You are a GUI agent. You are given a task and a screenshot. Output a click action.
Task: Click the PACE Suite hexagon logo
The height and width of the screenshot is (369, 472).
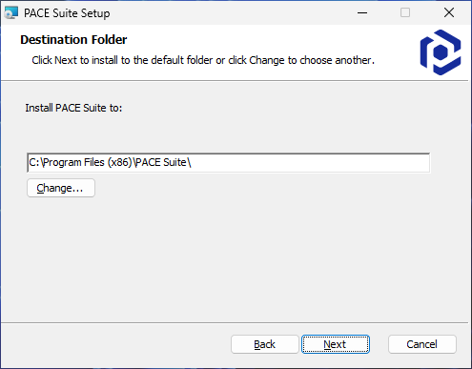pyautogui.click(x=441, y=52)
